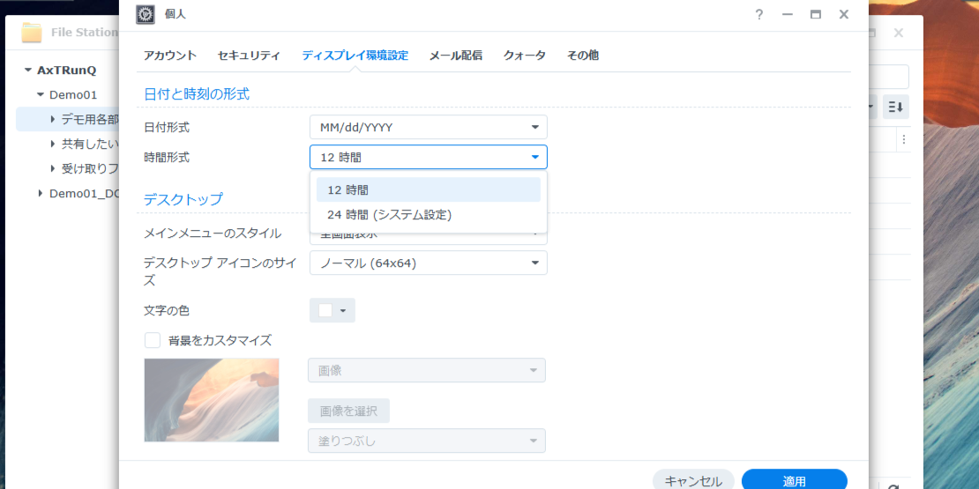Image resolution: width=979 pixels, height=489 pixels.
Task: Click the help question mark icon
Action: [759, 14]
